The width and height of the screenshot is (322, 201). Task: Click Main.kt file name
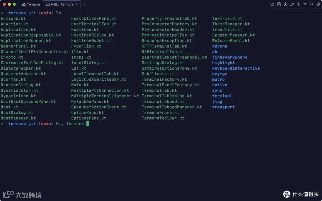(x=80, y=85)
